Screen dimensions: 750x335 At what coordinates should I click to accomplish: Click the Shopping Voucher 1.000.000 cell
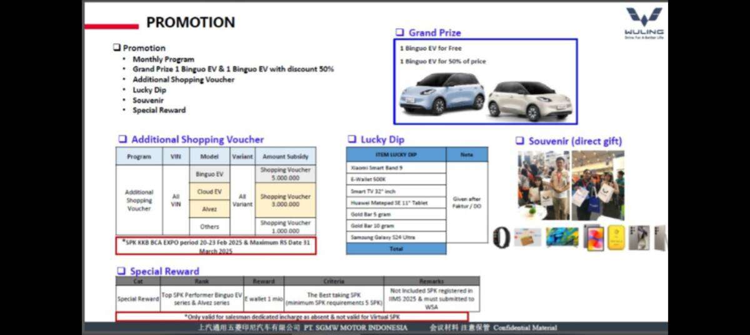click(286, 226)
